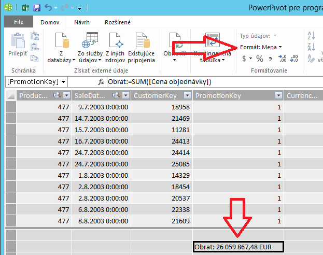This screenshot has width=323, height=255.
Task: Switch to the Rozšírené tab
Action: [118, 22]
